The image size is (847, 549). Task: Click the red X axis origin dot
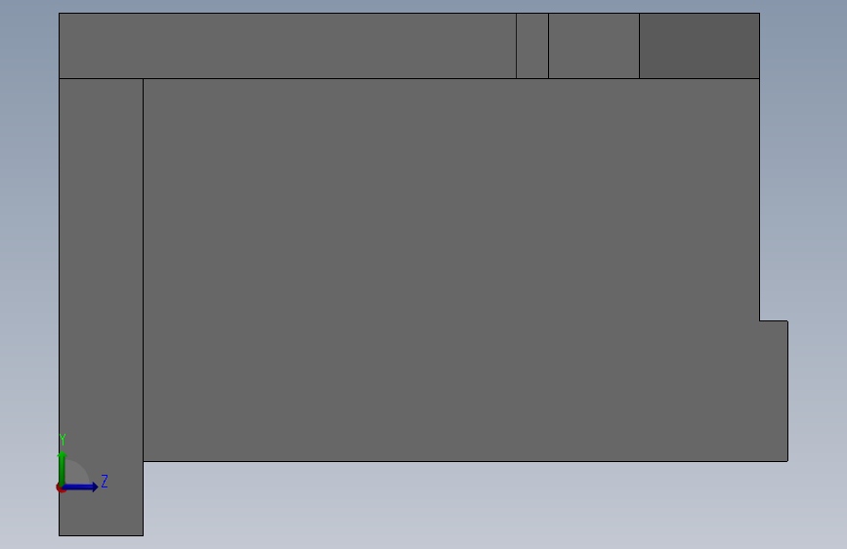(x=60, y=488)
